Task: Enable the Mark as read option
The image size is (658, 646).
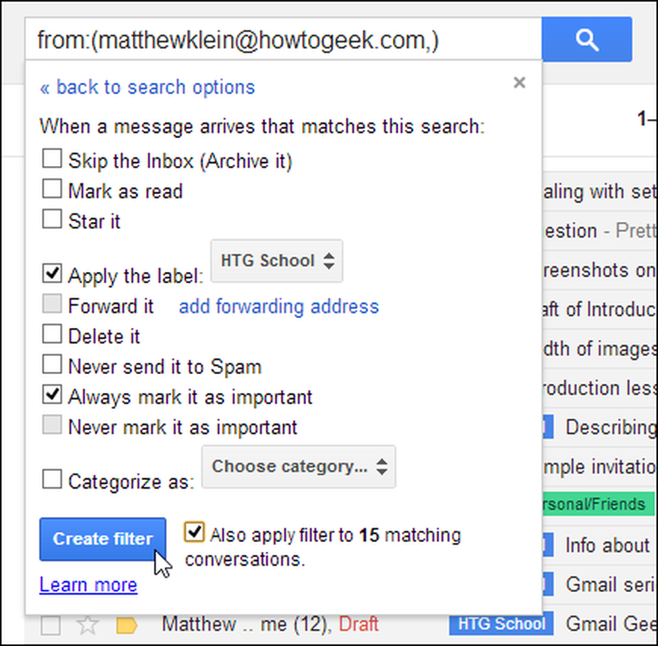Action: (52, 189)
